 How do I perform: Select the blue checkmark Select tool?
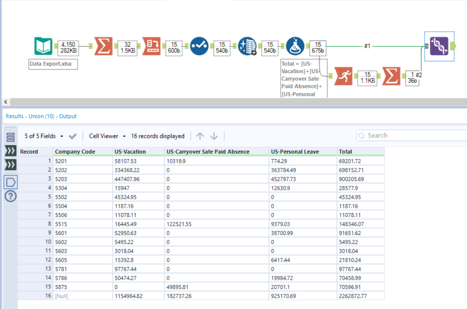pos(200,46)
